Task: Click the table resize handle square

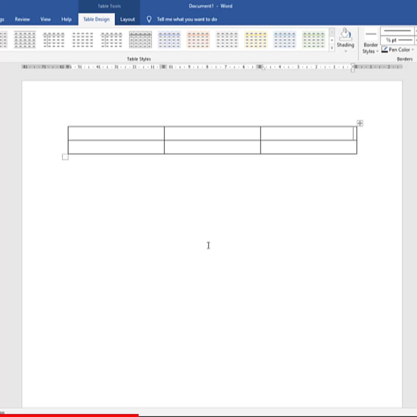Action: tap(65, 157)
